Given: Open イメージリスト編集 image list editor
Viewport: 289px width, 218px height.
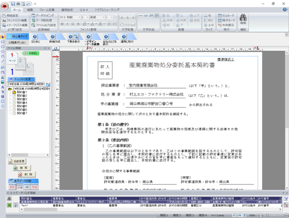Looking at the screenshot, I should point(15,25).
